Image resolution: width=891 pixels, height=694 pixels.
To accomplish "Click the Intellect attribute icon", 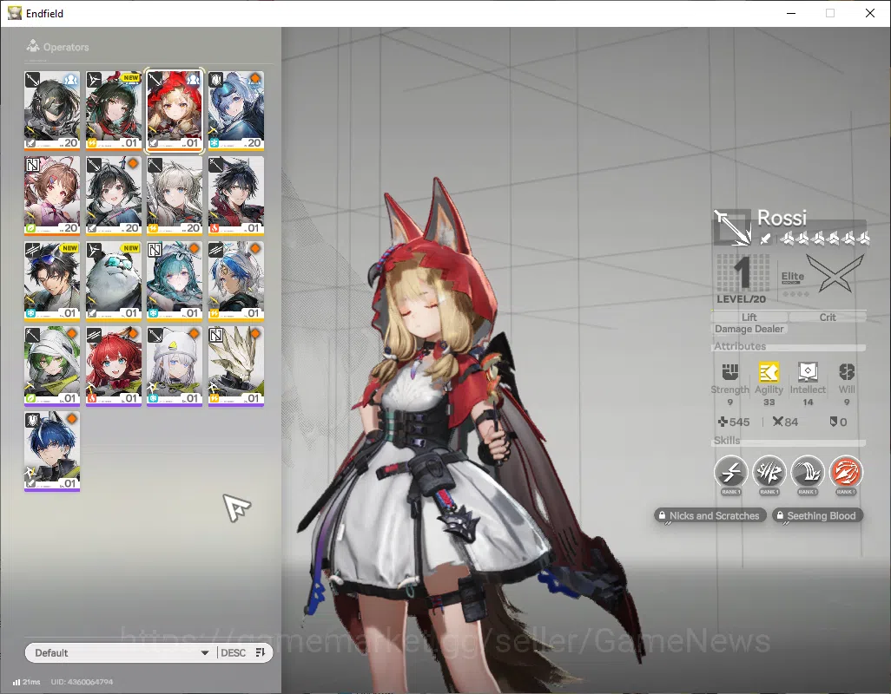I will [808, 372].
